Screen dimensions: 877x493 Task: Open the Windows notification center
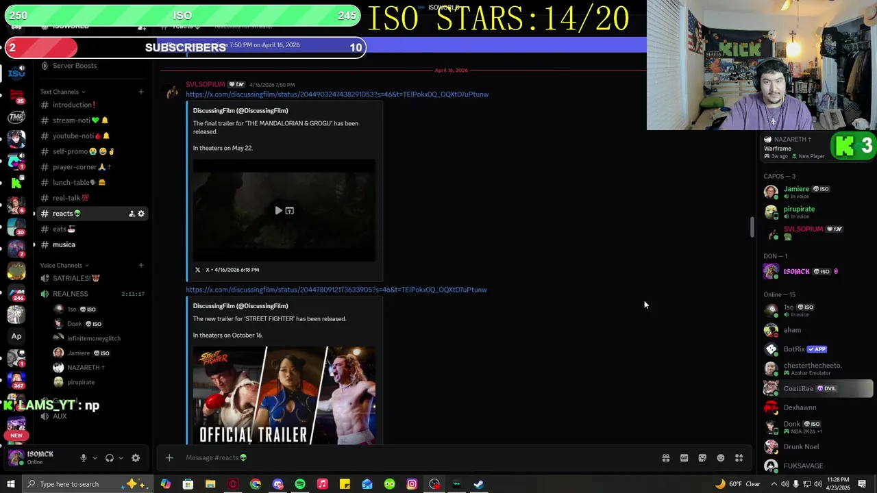(x=863, y=484)
